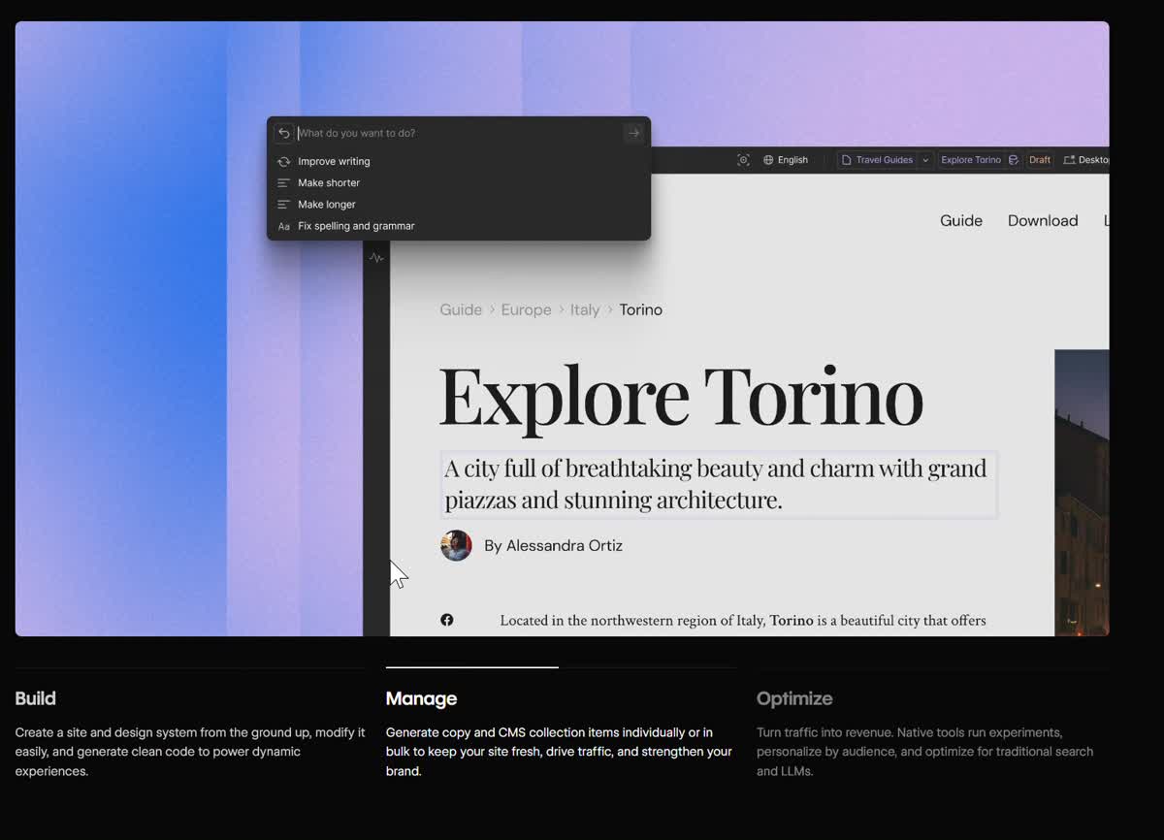The height and width of the screenshot is (840, 1164).
Task: Click the Draft status badge
Action: [1040, 160]
